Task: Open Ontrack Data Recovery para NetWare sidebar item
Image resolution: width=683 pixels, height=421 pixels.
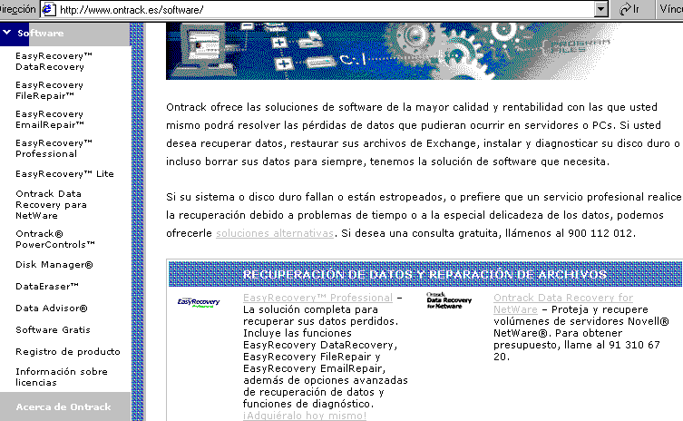Action: tap(51, 204)
